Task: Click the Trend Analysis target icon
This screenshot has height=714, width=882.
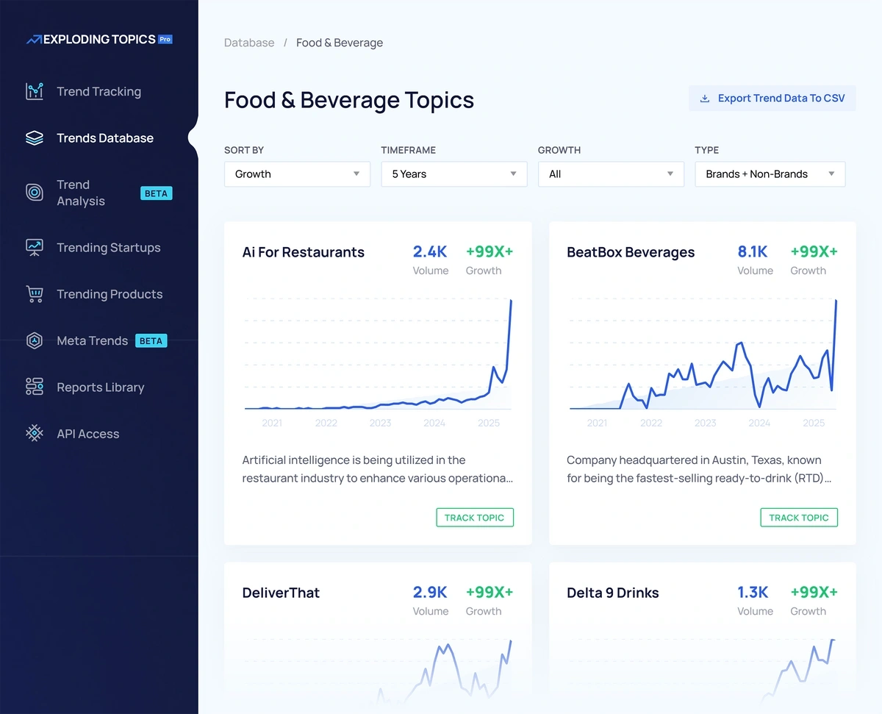Action: [x=35, y=193]
